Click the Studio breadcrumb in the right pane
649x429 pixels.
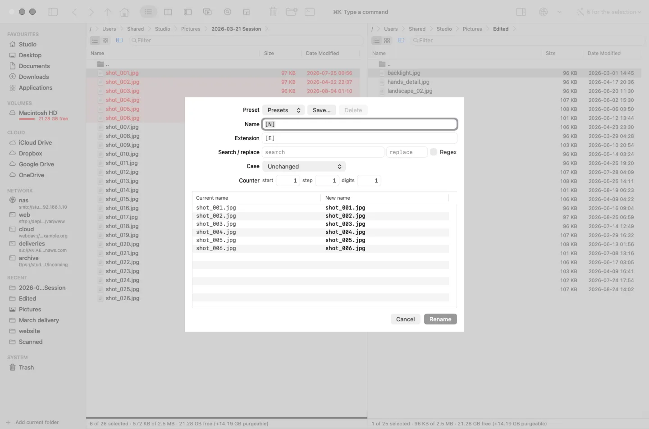[444, 29]
